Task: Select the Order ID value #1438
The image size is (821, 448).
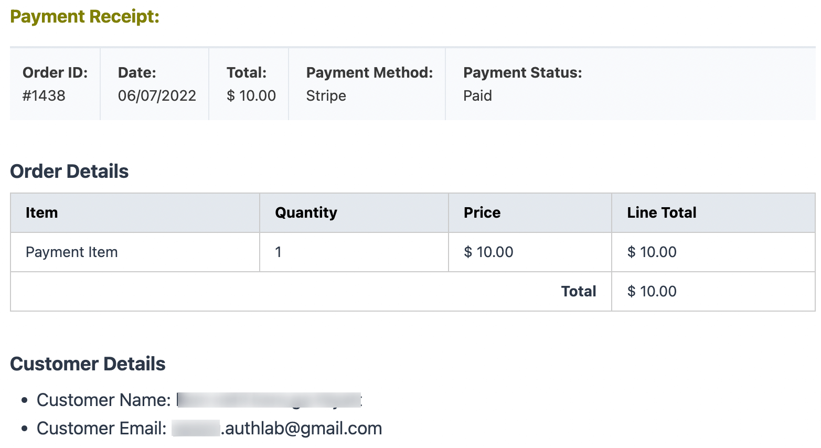Action: (44, 95)
